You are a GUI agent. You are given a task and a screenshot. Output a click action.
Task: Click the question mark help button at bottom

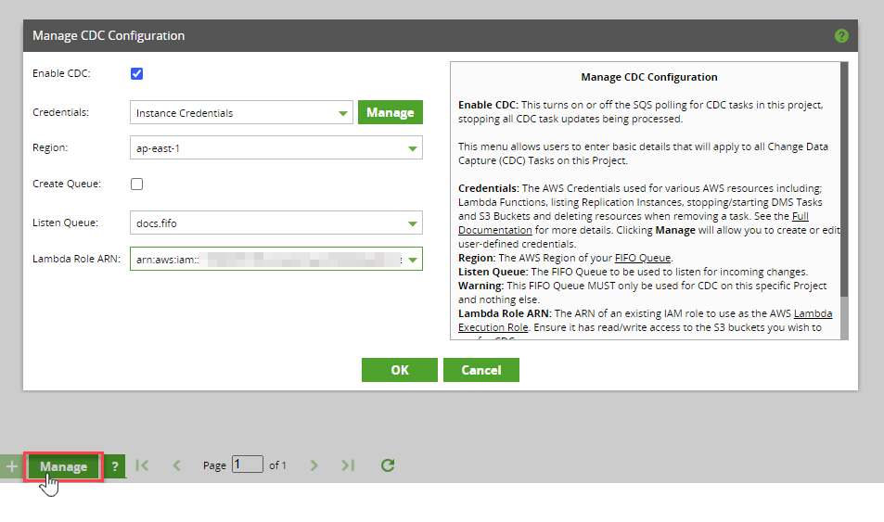(x=115, y=466)
